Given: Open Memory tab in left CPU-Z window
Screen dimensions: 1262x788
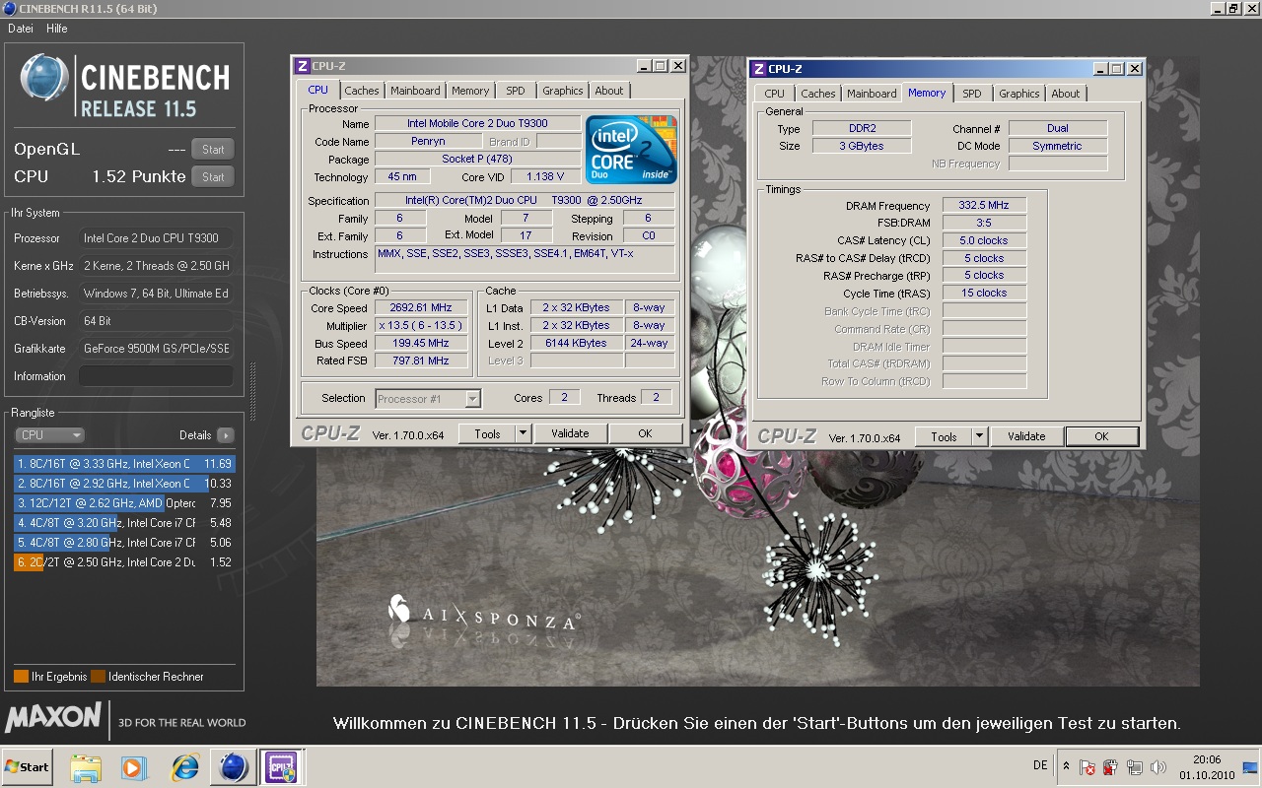Looking at the screenshot, I should (470, 91).
